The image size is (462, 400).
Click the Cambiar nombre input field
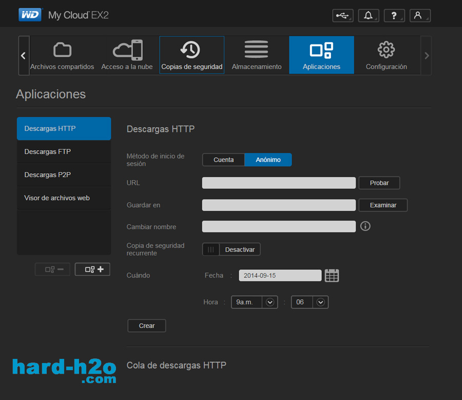pos(279,226)
